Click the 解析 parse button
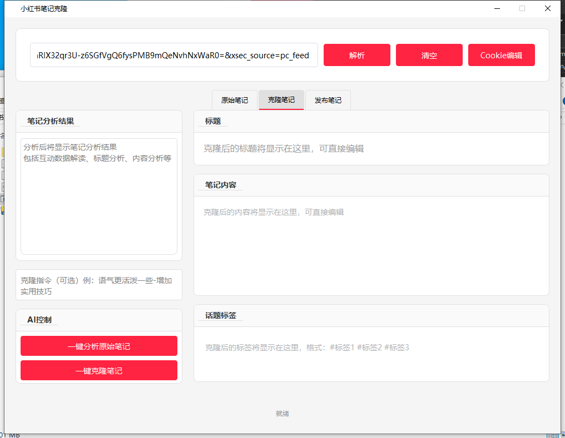The width and height of the screenshot is (565, 438). point(356,55)
